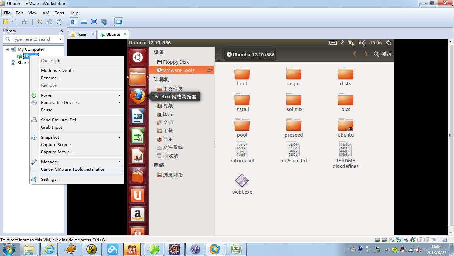
Task: Open the Amazon launcher icon
Action: (x=137, y=215)
